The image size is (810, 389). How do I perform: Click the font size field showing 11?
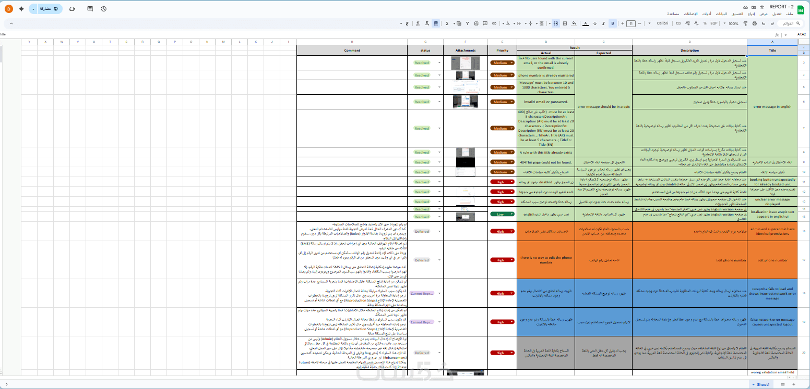pyautogui.click(x=631, y=23)
